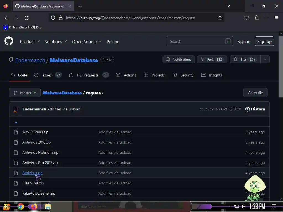Screen dimensions: 283x212
Task: Open the Firefox hamburger menu
Action: 276,18
